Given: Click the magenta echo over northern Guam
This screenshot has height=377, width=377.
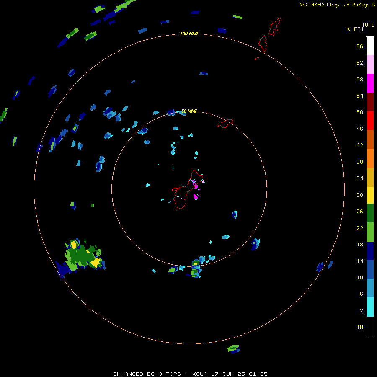Looking at the screenshot, I should coord(195,184).
